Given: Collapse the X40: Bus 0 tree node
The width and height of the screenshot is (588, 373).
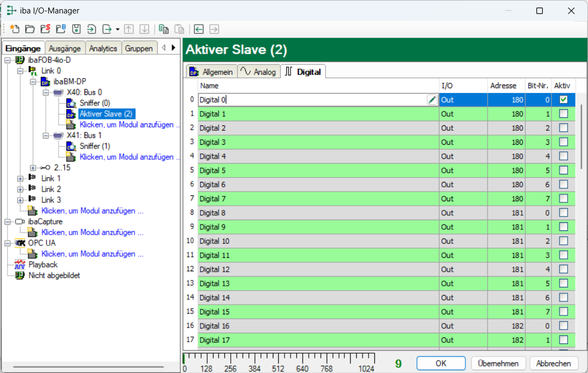Looking at the screenshot, I should 46,92.
